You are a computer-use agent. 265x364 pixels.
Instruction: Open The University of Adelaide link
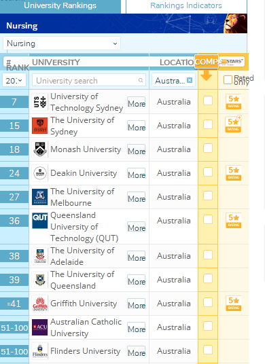tap(82, 256)
